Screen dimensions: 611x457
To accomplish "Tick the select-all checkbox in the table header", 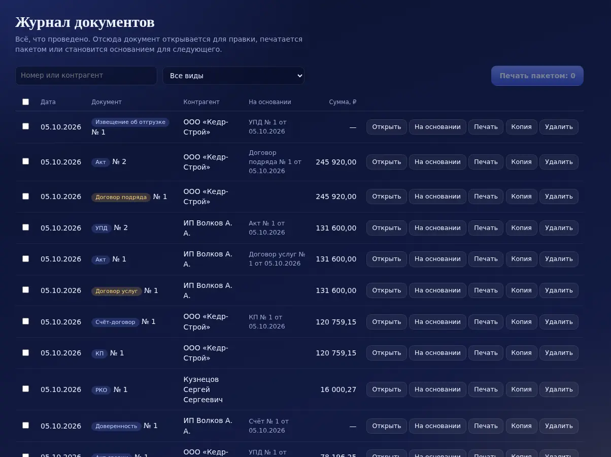I will (x=26, y=102).
